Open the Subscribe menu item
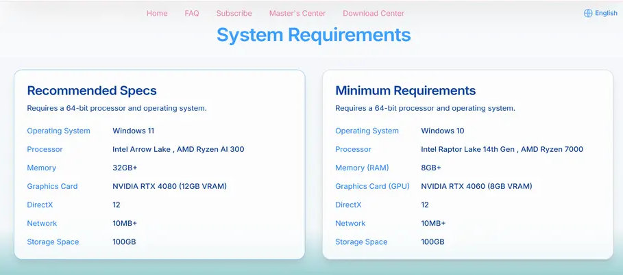 coord(234,13)
